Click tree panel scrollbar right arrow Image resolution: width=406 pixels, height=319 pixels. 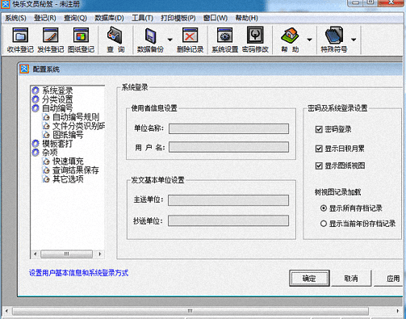[x=100, y=254]
